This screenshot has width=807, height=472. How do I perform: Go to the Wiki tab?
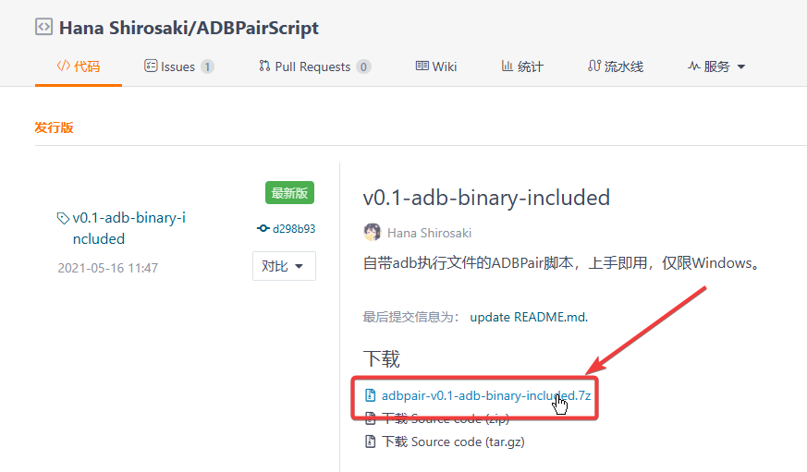point(436,67)
